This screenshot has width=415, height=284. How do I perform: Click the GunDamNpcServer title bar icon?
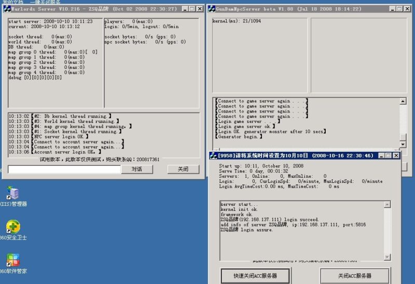(x=211, y=9)
